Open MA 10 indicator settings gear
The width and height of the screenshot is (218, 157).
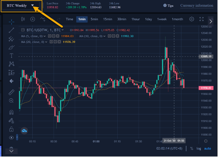click(114, 36)
